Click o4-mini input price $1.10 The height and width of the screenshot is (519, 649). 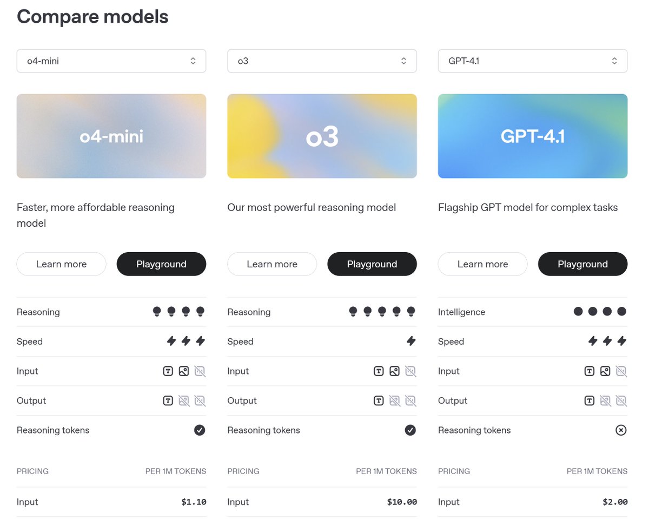point(194,502)
